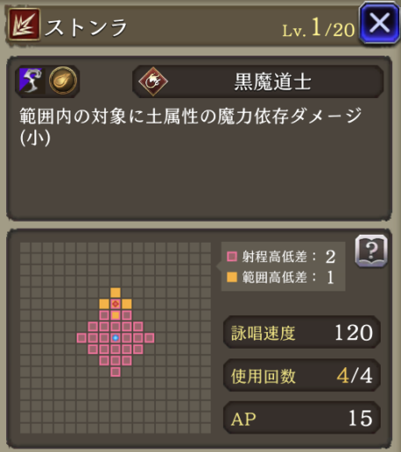Select the earth element orb icon
The image size is (401, 452).
pyautogui.click(x=63, y=80)
